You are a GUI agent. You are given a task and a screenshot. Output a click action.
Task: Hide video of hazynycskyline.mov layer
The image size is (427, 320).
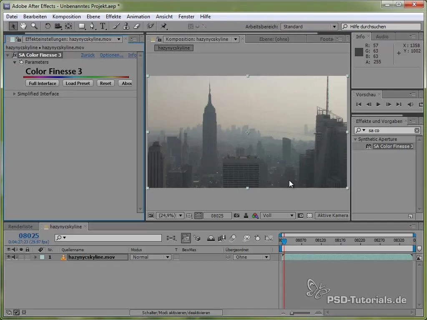[x=8, y=257]
